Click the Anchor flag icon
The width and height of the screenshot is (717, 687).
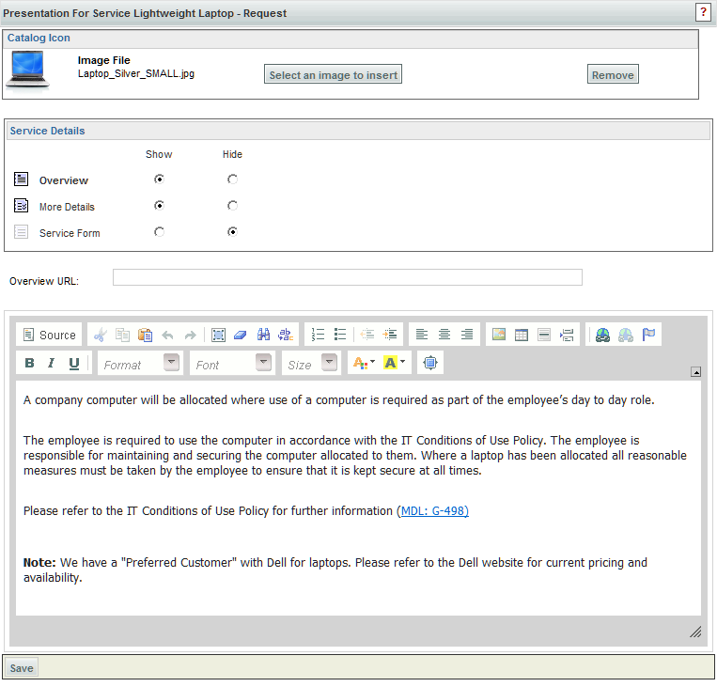[x=648, y=335]
